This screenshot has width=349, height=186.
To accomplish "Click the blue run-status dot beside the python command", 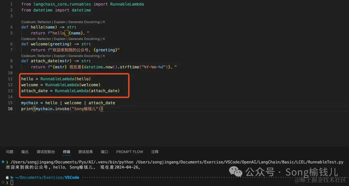I will coord(3,162).
